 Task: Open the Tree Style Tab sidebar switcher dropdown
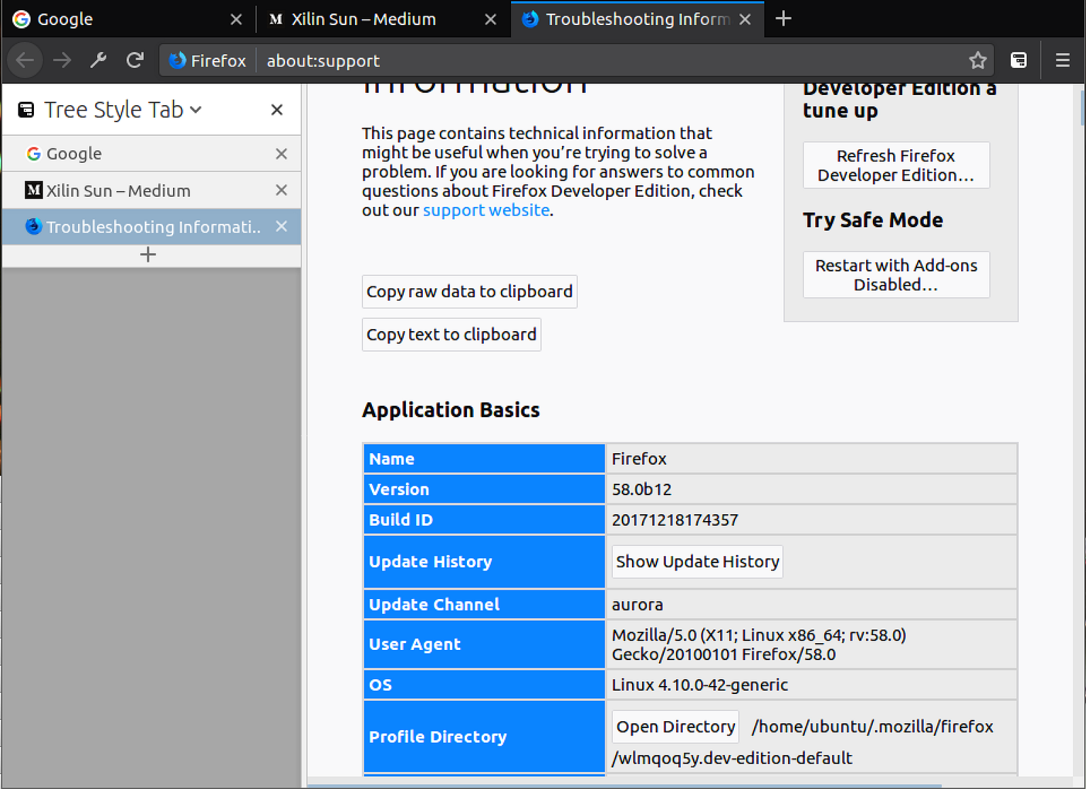[x=196, y=110]
